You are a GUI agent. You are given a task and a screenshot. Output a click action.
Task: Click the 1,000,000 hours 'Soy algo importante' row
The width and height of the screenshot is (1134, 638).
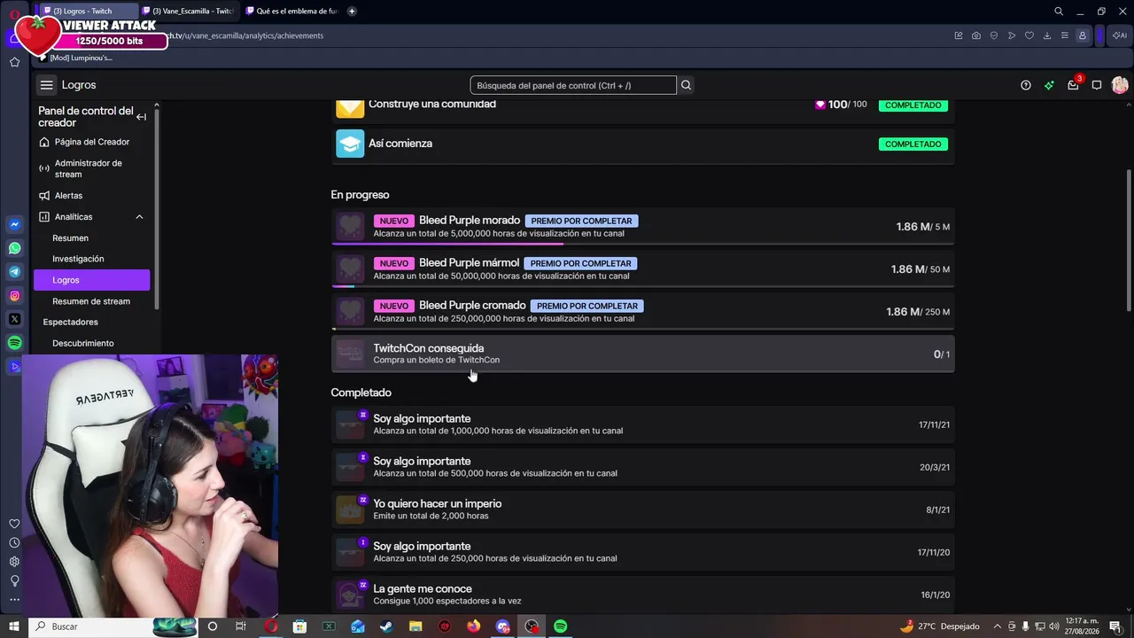[643, 424]
